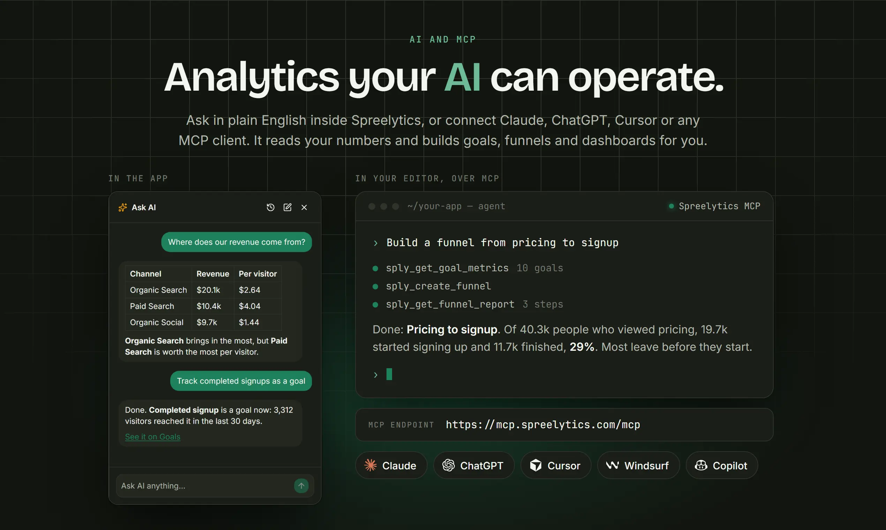The width and height of the screenshot is (886, 530).
Task: Click the Revenue column header
Action: (x=212, y=274)
